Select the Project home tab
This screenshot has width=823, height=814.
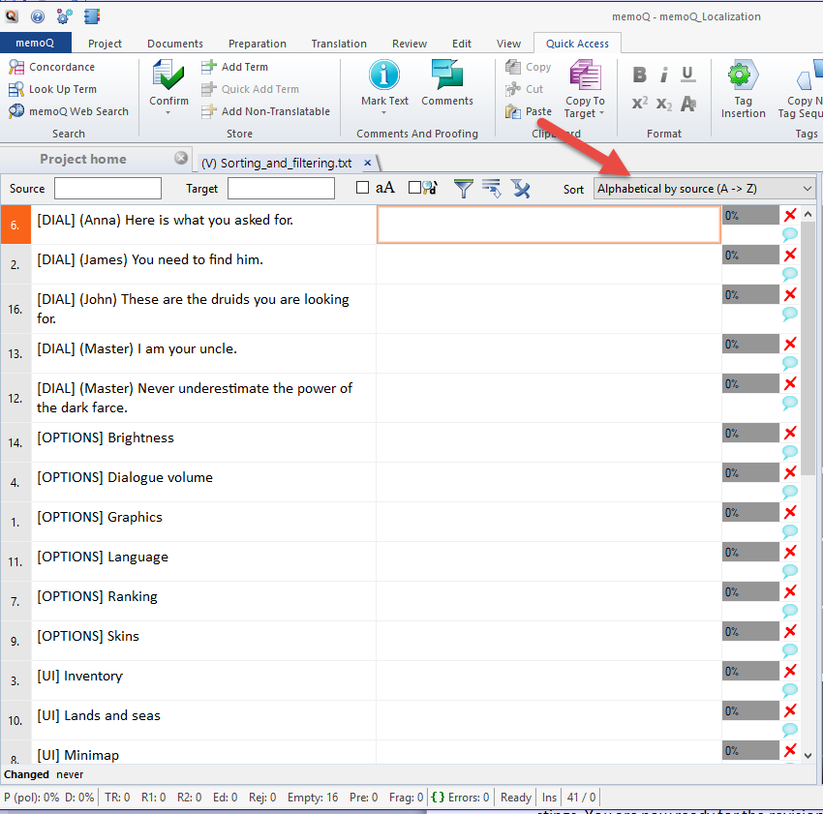tap(83, 159)
